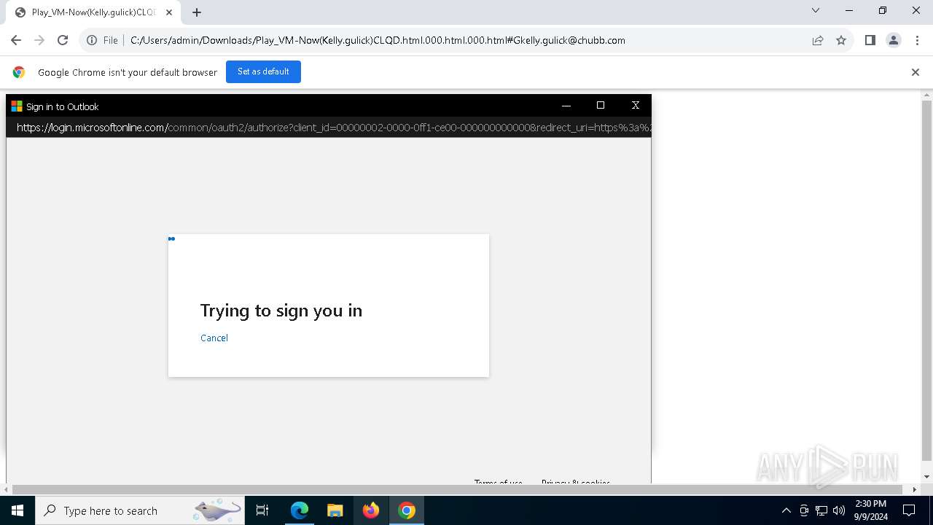Click the Type here to search box

coord(139,510)
